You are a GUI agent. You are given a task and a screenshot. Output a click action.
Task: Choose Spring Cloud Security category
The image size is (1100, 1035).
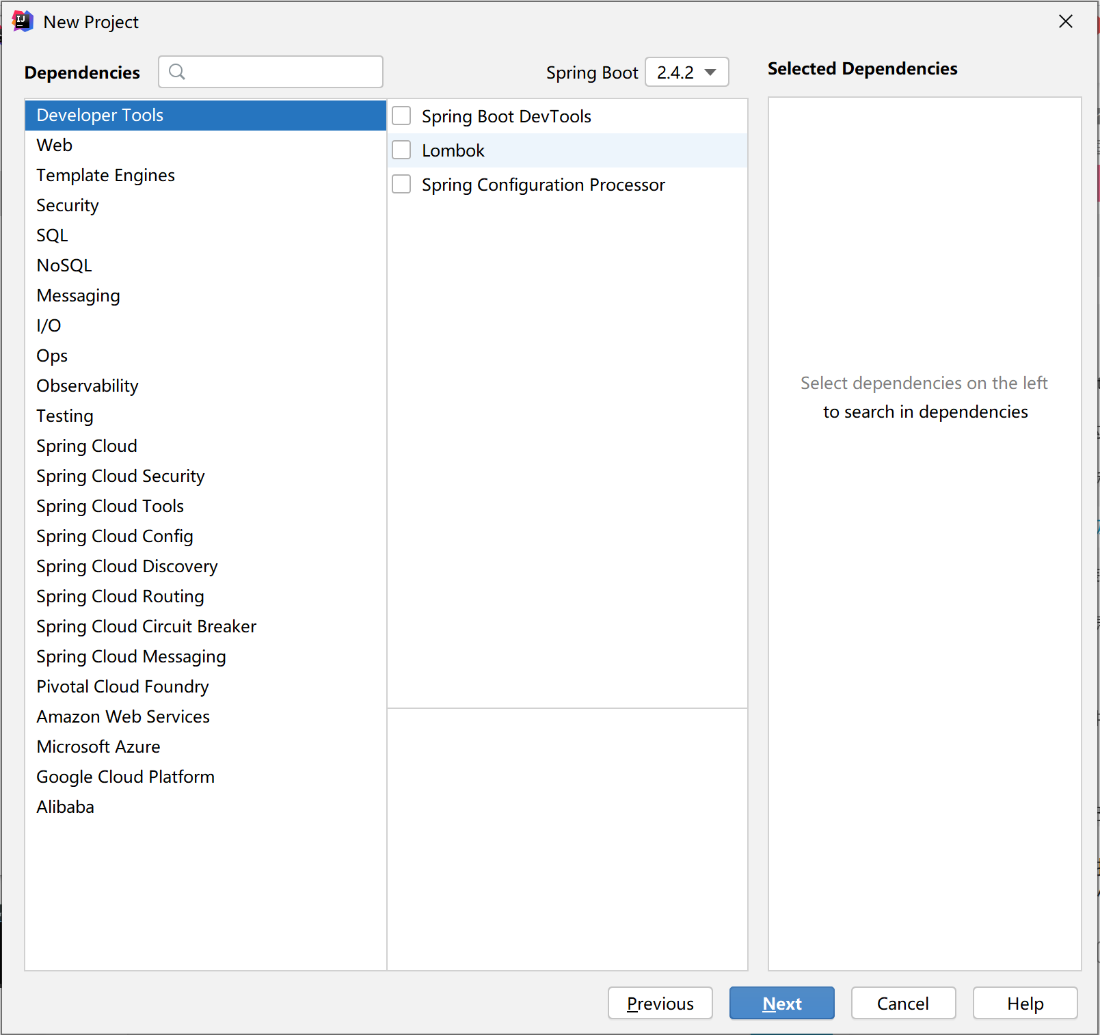pyautogui.click(x=206, y=476)
